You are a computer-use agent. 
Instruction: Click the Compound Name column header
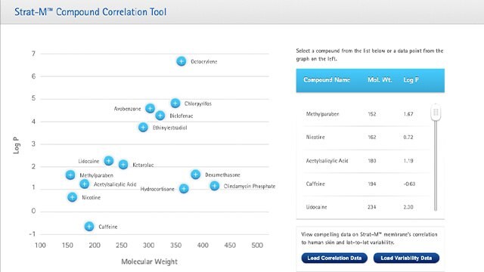point(327,80)
